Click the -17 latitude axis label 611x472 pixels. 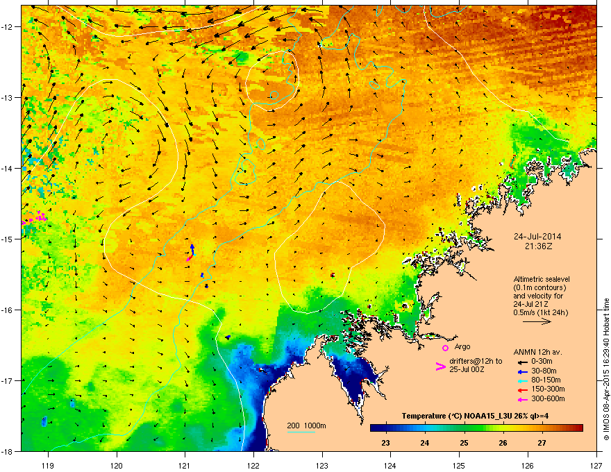(x=7, y=380)
